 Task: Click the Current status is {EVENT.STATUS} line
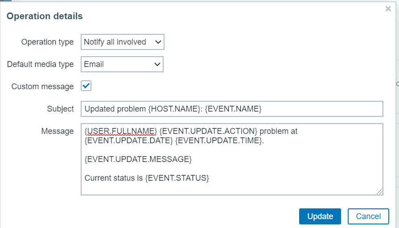pyautogui.click(x=147, y=178)
